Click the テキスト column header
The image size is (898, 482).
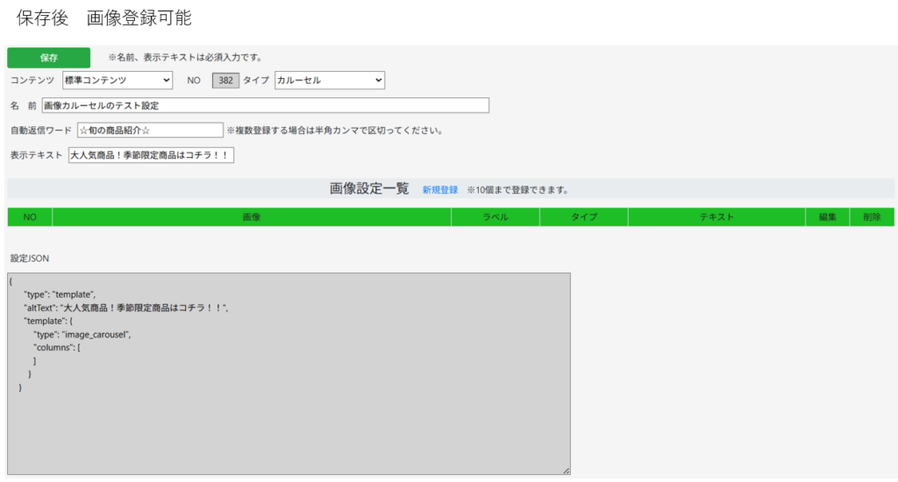(716, 217)
